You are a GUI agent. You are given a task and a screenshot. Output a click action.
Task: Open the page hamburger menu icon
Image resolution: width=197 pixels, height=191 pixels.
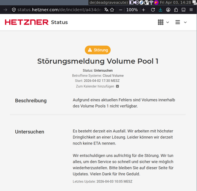(178, 22)
